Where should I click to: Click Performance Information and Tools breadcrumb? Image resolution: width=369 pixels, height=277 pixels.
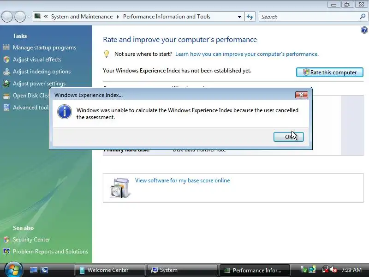tap(167, 17)
